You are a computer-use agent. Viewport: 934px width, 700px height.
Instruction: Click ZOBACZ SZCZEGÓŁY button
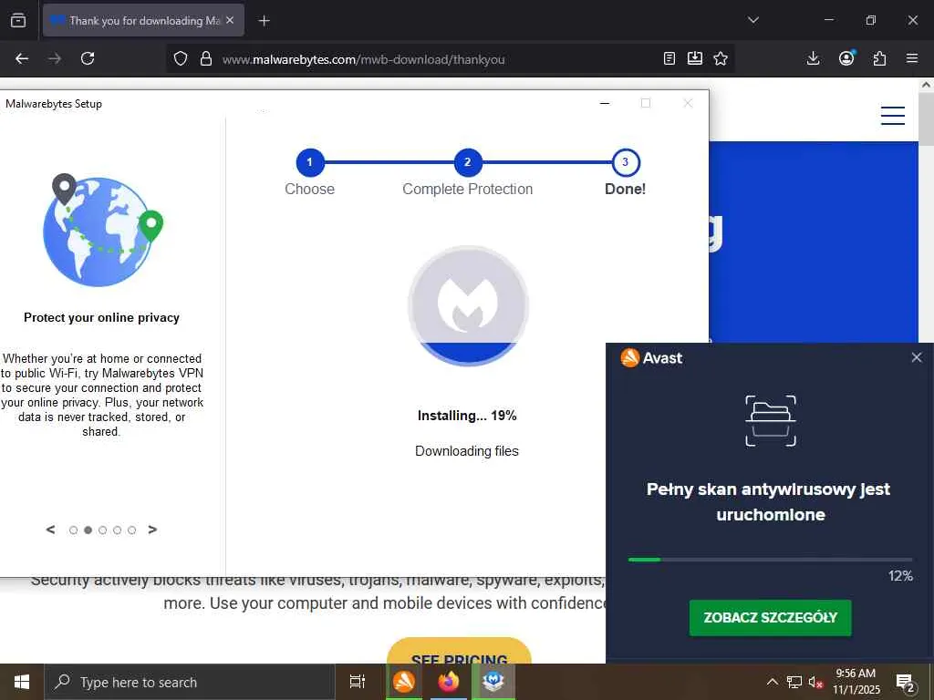pos(770,617)
